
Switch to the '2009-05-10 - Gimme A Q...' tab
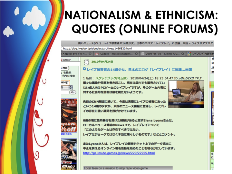162,54
